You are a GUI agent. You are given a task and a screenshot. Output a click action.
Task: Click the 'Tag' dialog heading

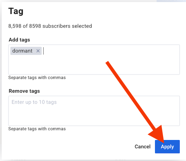16,11
